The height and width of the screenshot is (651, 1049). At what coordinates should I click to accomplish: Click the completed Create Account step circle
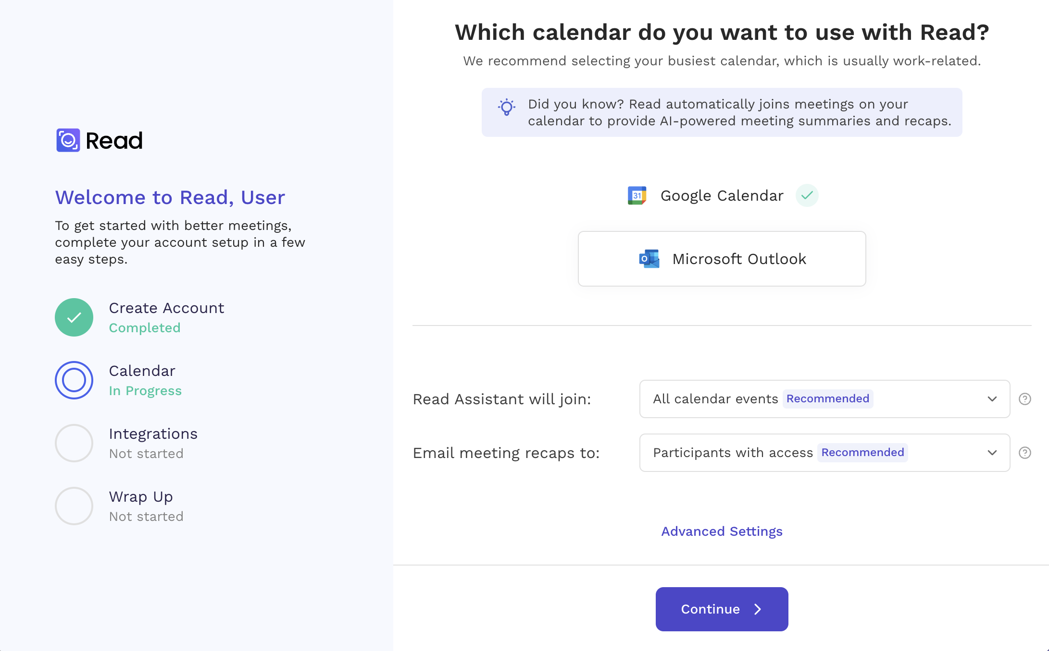tap(74, 317)
